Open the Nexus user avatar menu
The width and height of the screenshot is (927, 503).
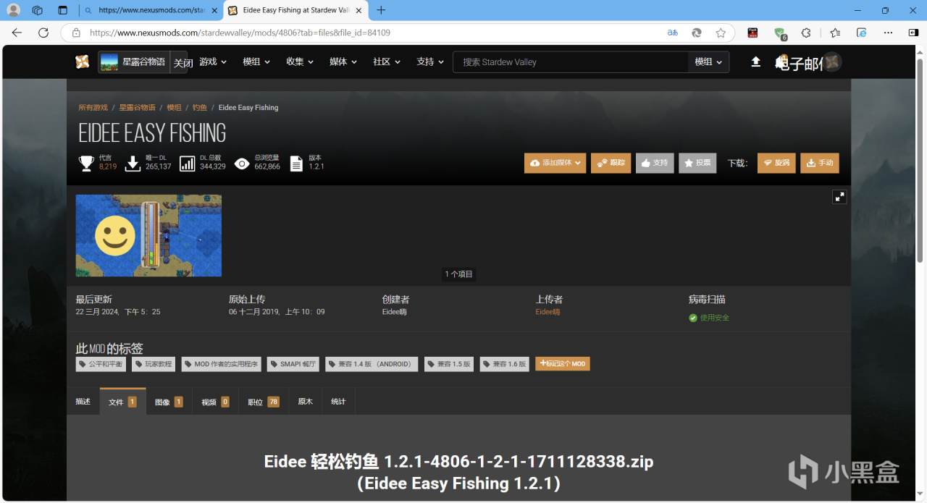[832, 62]
